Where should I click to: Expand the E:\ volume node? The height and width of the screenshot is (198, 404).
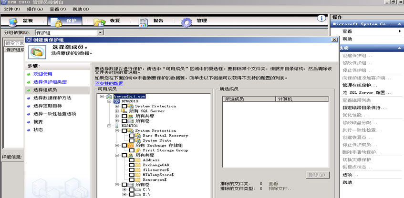pos(124,194)
